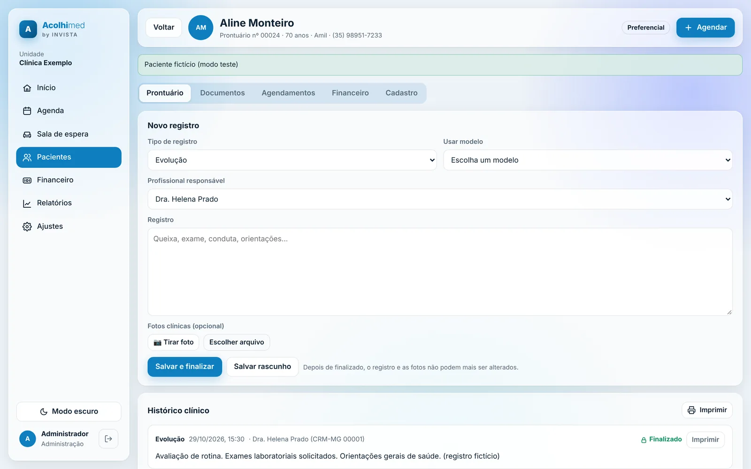Click the AM patient avatar
The height and width of the screenshot is (469, 751).
pyautogui.click(x=201, y=28)
